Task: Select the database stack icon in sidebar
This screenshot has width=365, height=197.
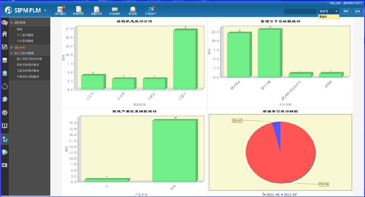Action: tap(5, 61)
